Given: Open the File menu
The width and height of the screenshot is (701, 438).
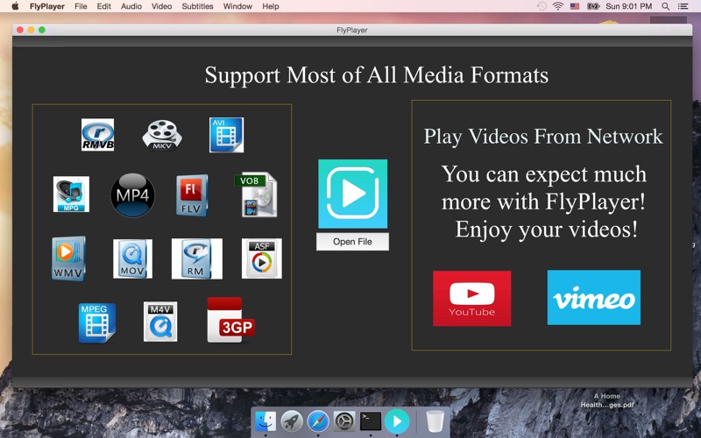Looking at the screenshot, I should coord(81,6).
